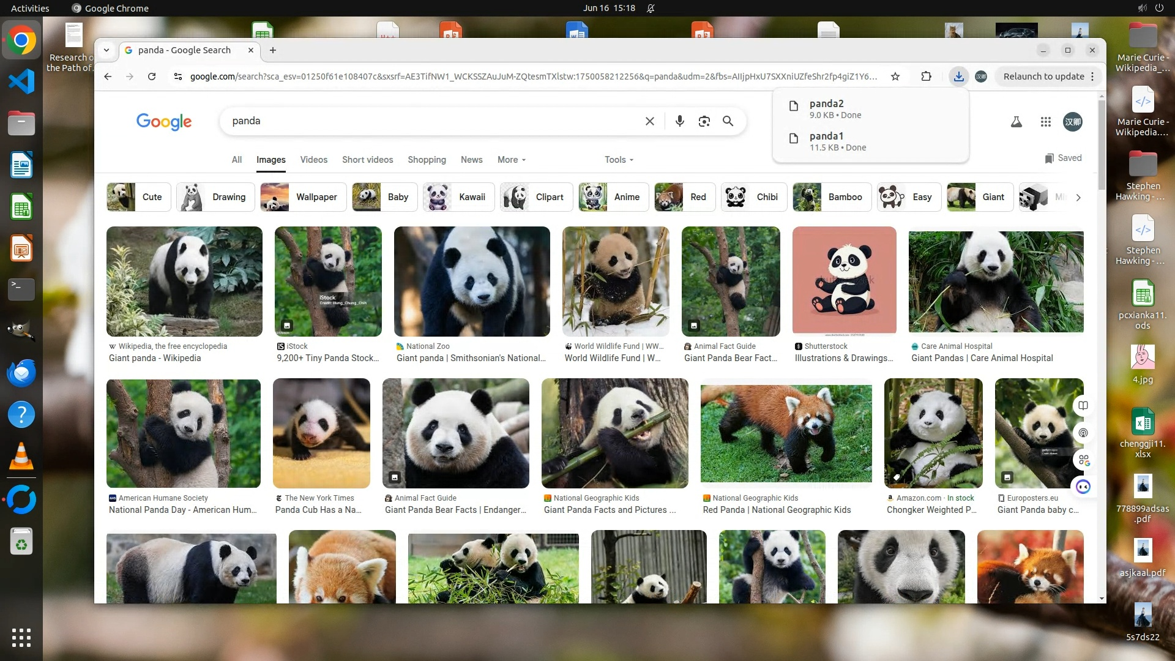1175x661 pixels.
Task: Reload the current page
Action: 152,77
